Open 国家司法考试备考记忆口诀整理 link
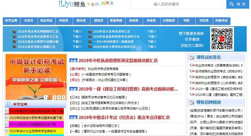251x136 pixels. coord(104,97)
